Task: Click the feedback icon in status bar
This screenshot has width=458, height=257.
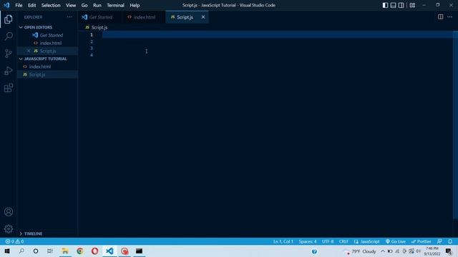Action: (x=439, y=241)
